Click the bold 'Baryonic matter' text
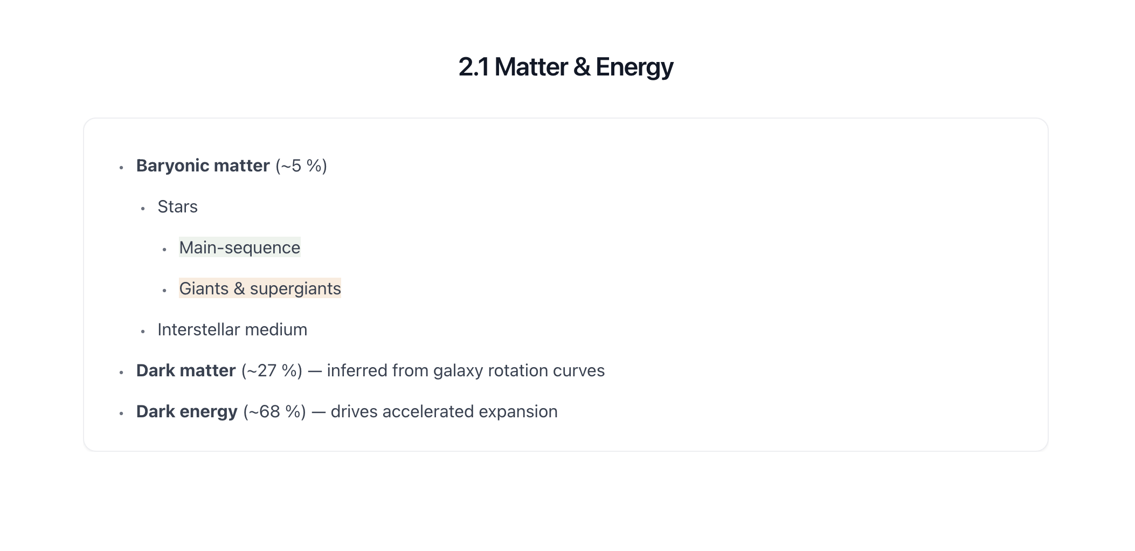The width and height of the screenshot is (1135, 551). 203,166
